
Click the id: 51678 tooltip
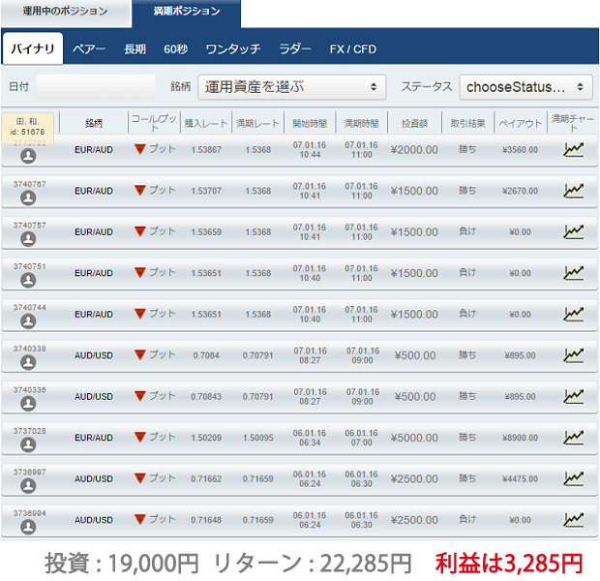point(27,128)
